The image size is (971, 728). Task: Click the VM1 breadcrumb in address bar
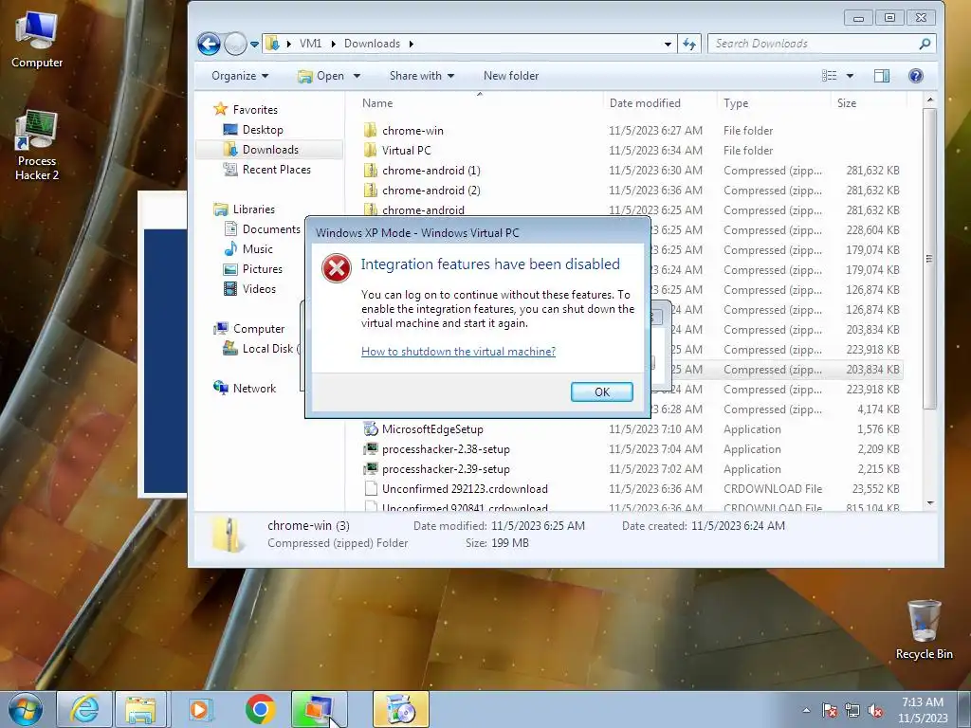pos(311,44)
